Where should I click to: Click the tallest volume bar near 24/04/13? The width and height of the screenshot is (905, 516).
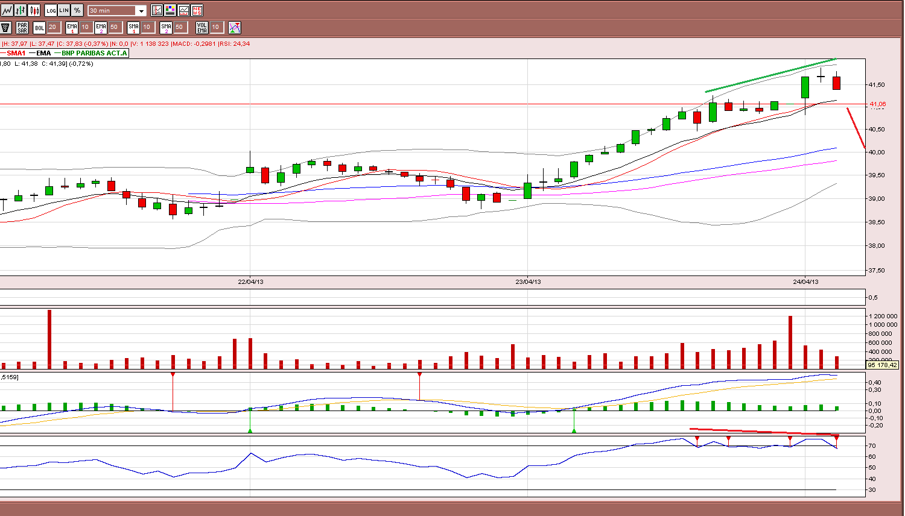pyautogui.click(x=790, y=342)
